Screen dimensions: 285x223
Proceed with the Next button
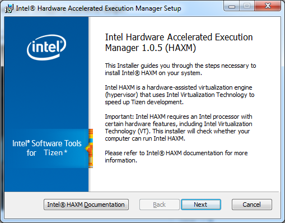[201, 205]
